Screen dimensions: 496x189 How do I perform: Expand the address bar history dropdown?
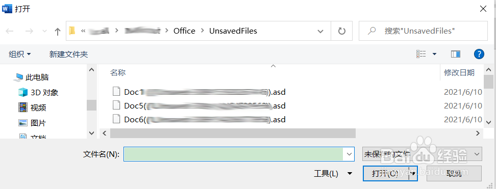pos(320,31)
